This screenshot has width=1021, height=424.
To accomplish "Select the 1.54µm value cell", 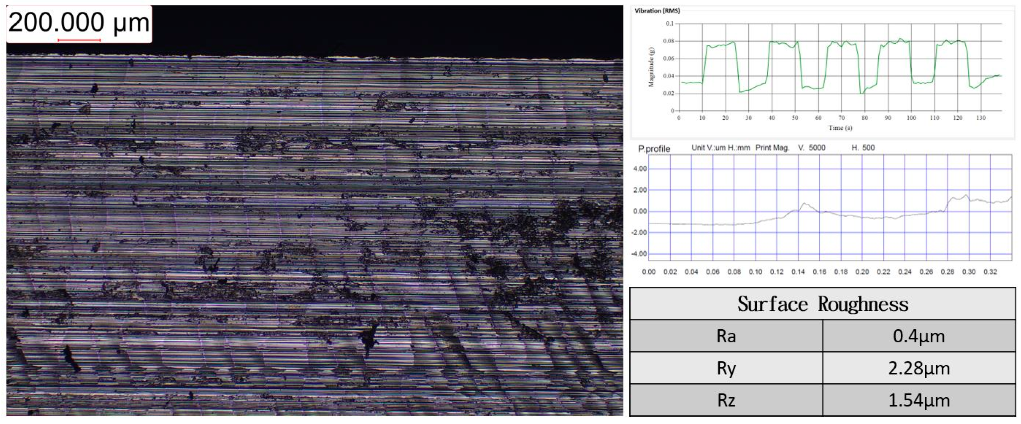I will (x=919, y=400).
